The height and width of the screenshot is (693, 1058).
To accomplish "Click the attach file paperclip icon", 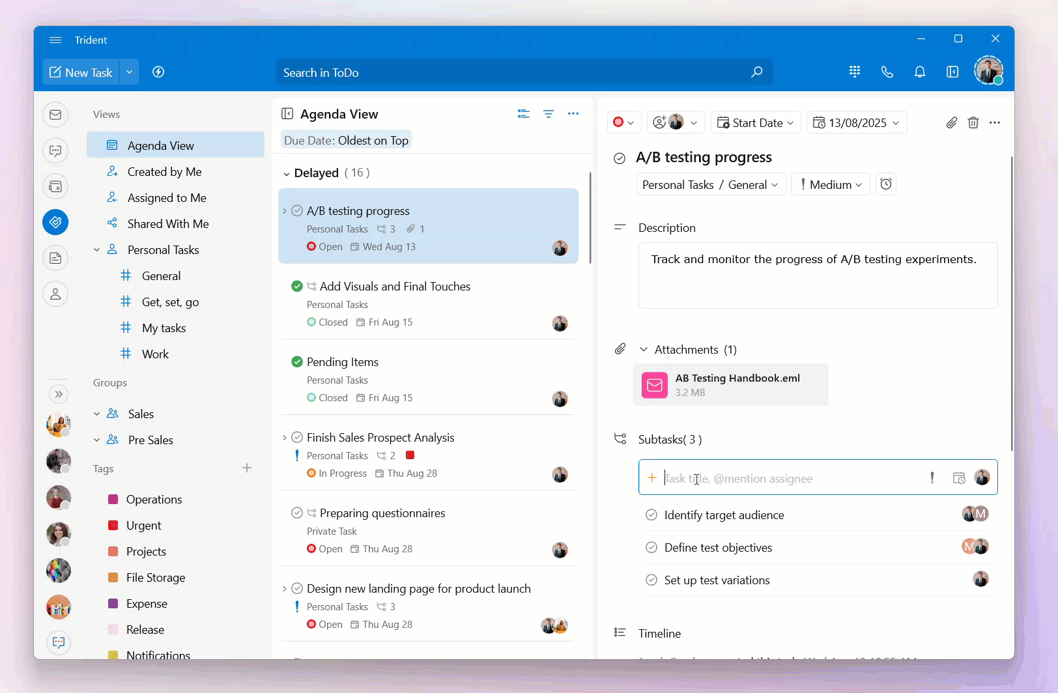I will (952, 122).
